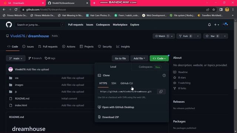The width and height of the screenshot is (237, 133).
Task: Open the notifications bell
Action: tap(209, 25)
